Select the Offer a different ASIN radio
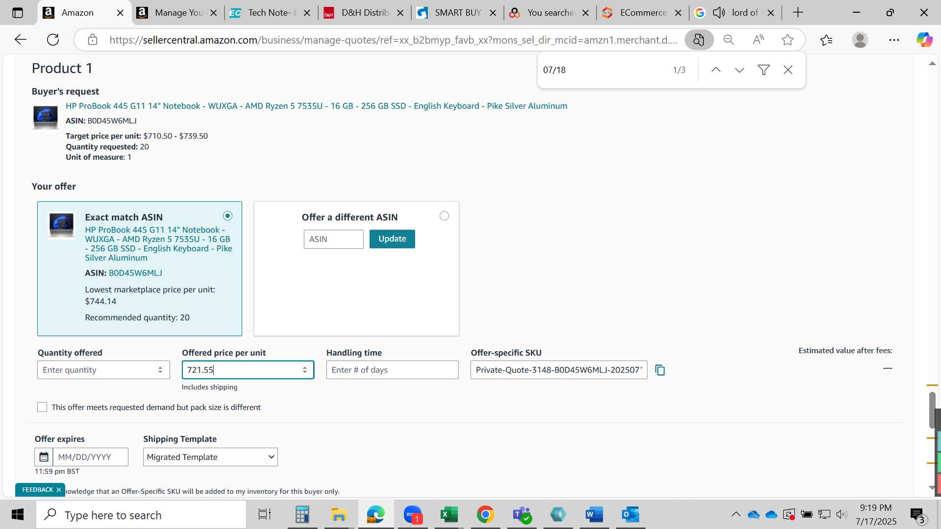 (x=444, y=216)
